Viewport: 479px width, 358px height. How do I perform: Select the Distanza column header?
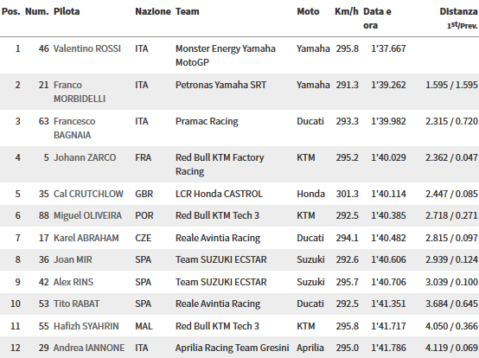click(x=458, y=11)
